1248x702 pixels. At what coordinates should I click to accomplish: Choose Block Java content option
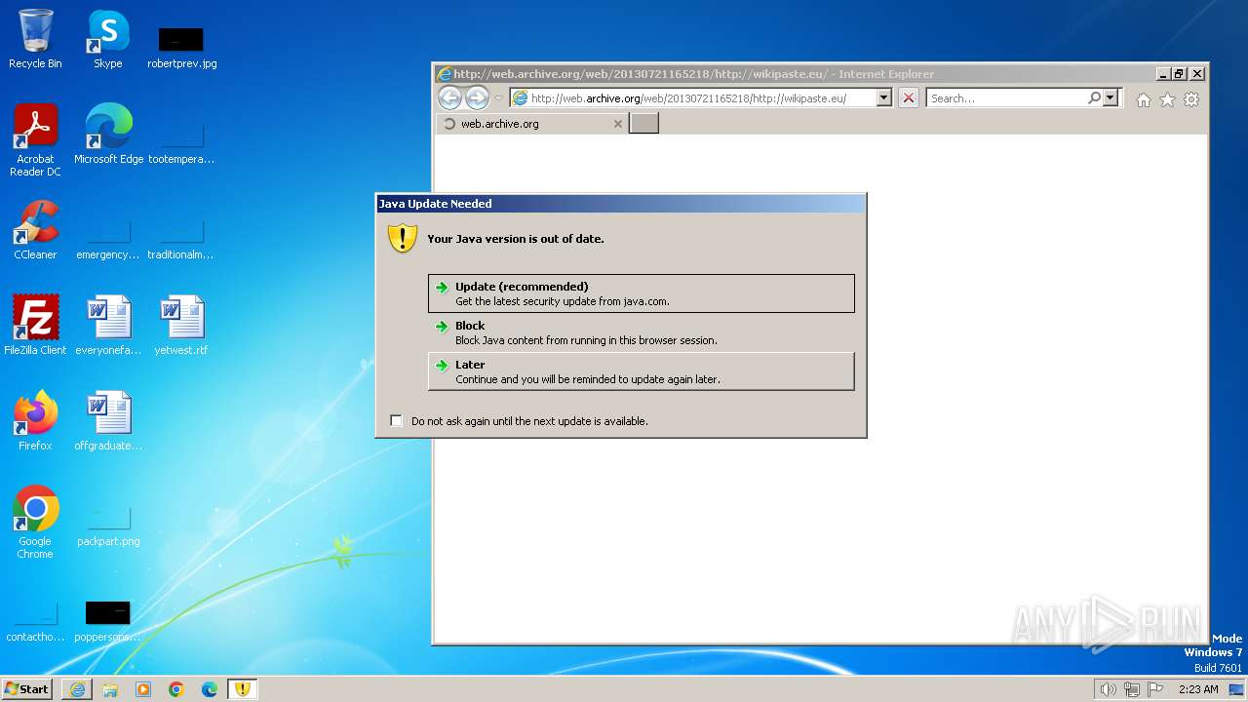641,332
